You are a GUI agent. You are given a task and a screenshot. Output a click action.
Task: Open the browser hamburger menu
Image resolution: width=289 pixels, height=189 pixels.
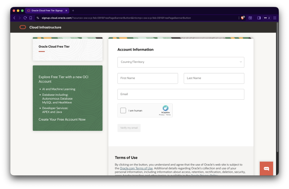pos(275,18)
